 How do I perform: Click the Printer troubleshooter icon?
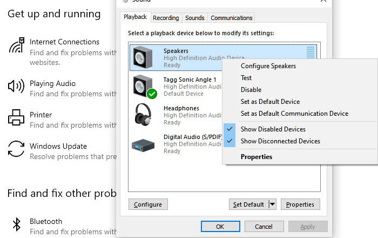click(16, 117)
